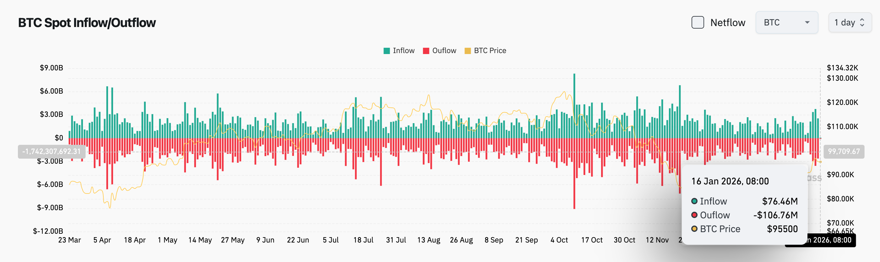Click the red Ouflow legend icon

(426, 50)
